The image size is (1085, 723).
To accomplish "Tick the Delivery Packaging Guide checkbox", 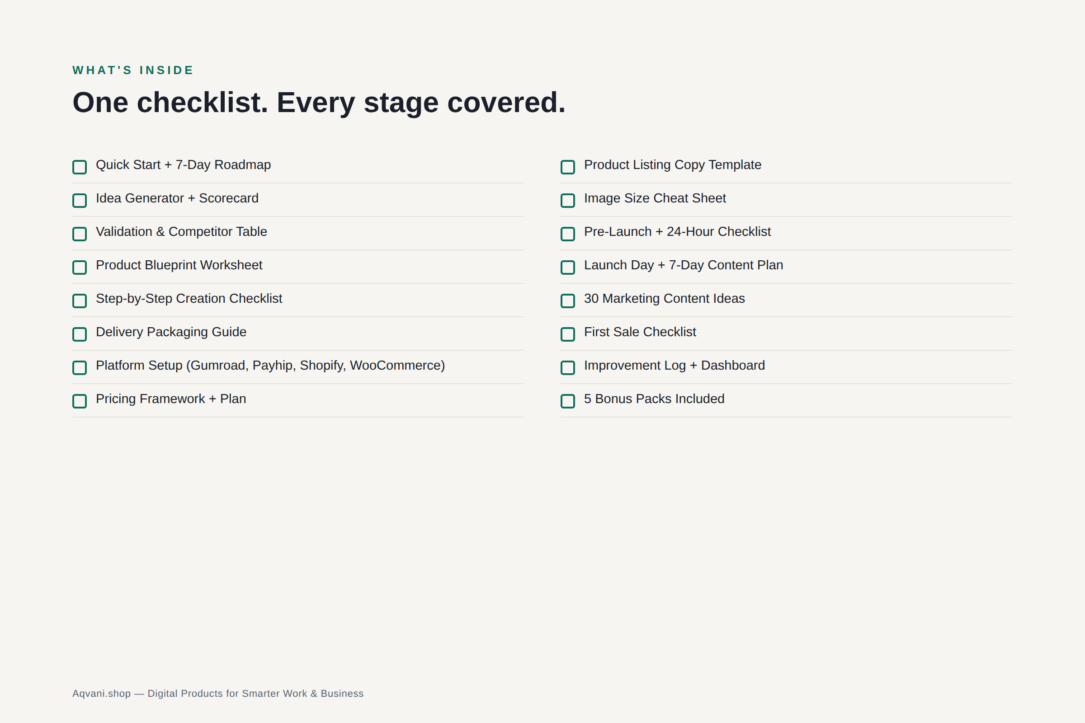I will tap(80, 334).
